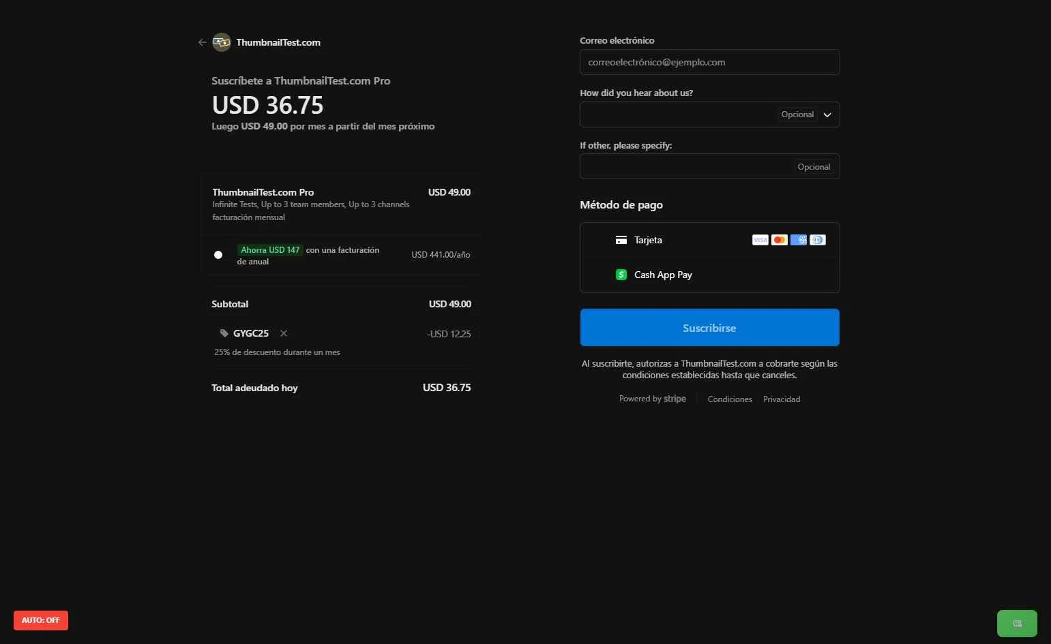
Task: Click '25% de descuento durante un mes' text
Action: (x=277, y=352)
